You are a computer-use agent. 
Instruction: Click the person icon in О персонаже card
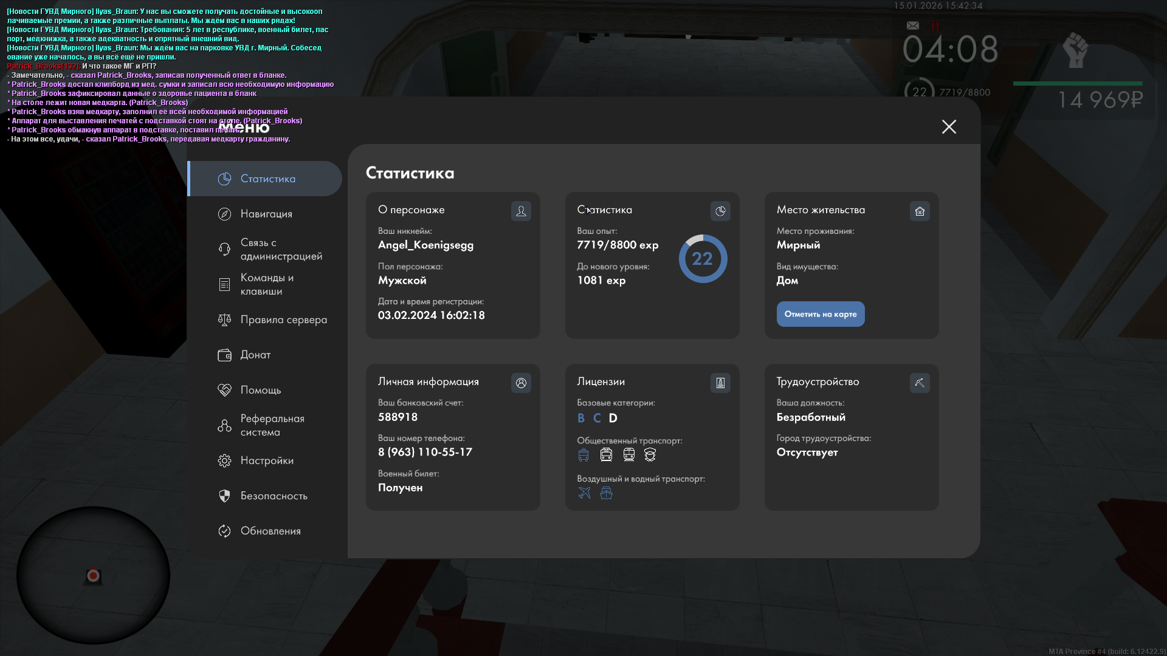coord(521,211)
